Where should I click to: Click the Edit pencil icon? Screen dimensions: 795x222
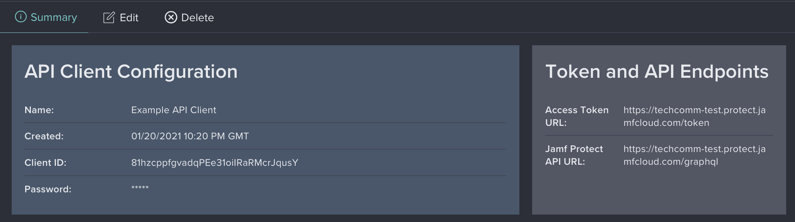(109, 17)
